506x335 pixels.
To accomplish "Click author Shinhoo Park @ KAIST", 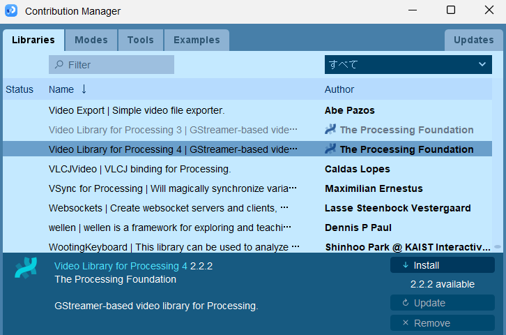I will pyautogui.click(x=408, y=247).
